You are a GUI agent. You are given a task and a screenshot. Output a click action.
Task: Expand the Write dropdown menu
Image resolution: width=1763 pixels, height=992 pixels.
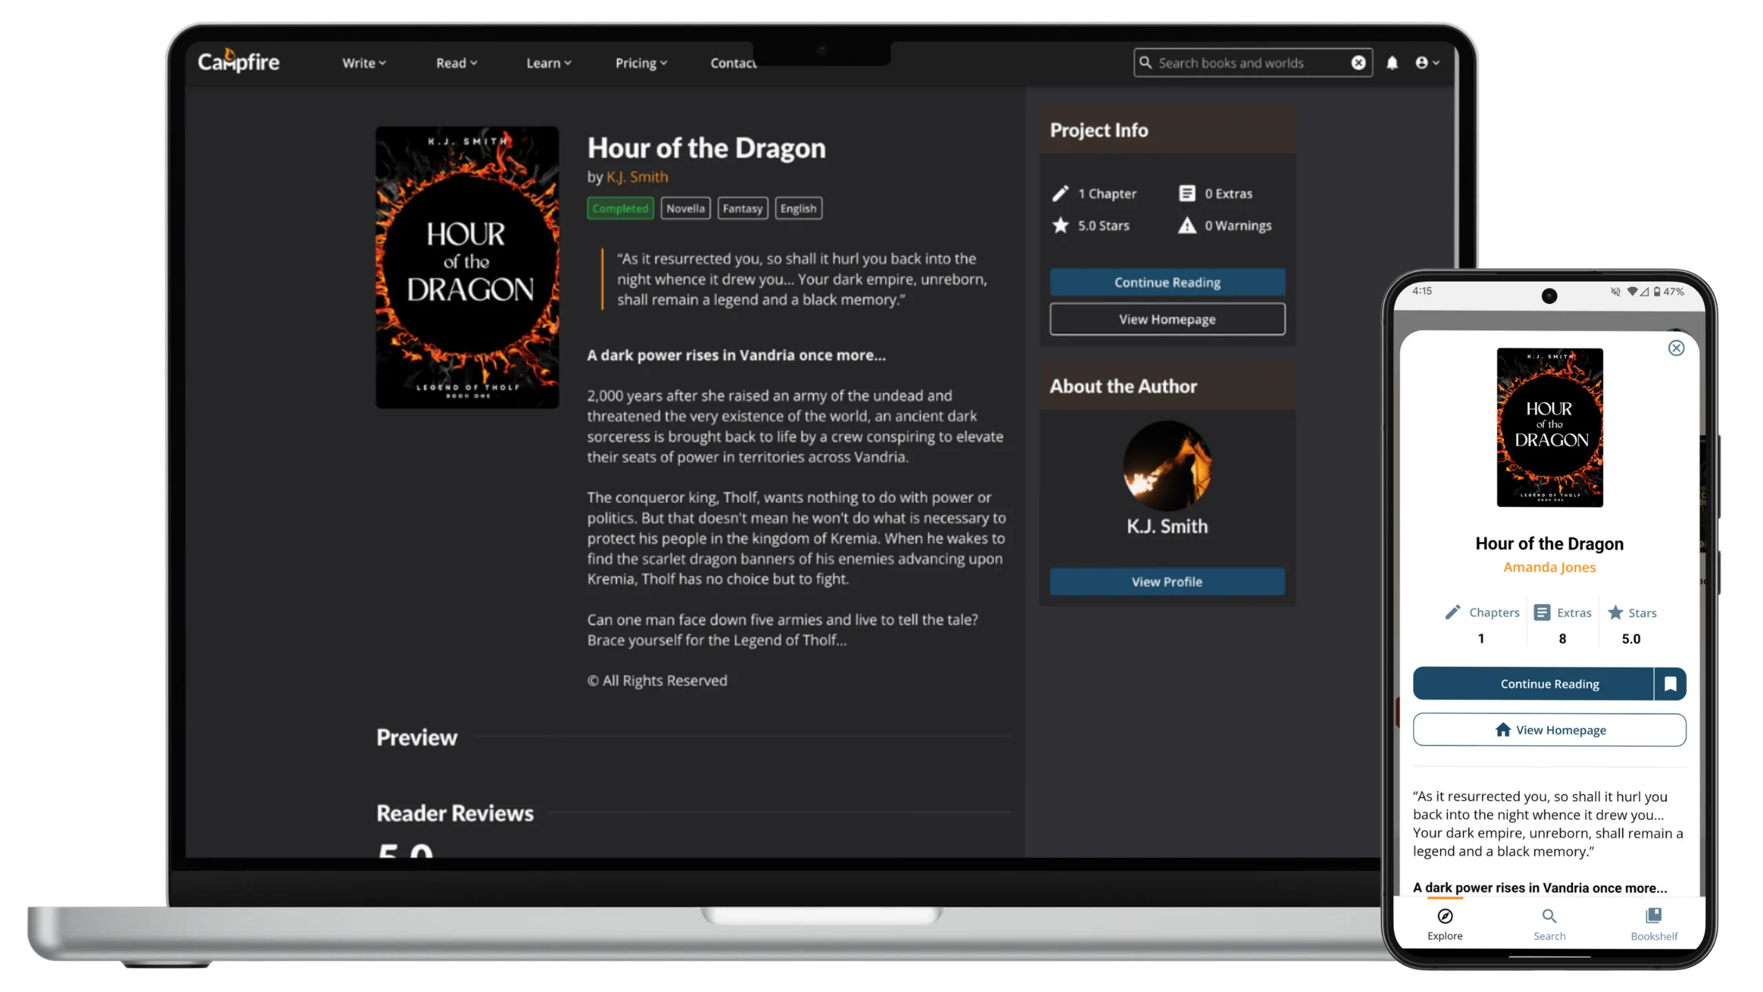point(364,63)
